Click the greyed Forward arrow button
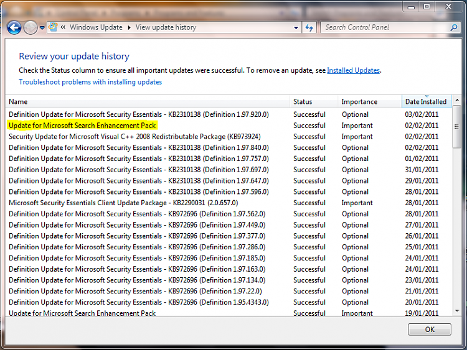 (x=30, y=27)
